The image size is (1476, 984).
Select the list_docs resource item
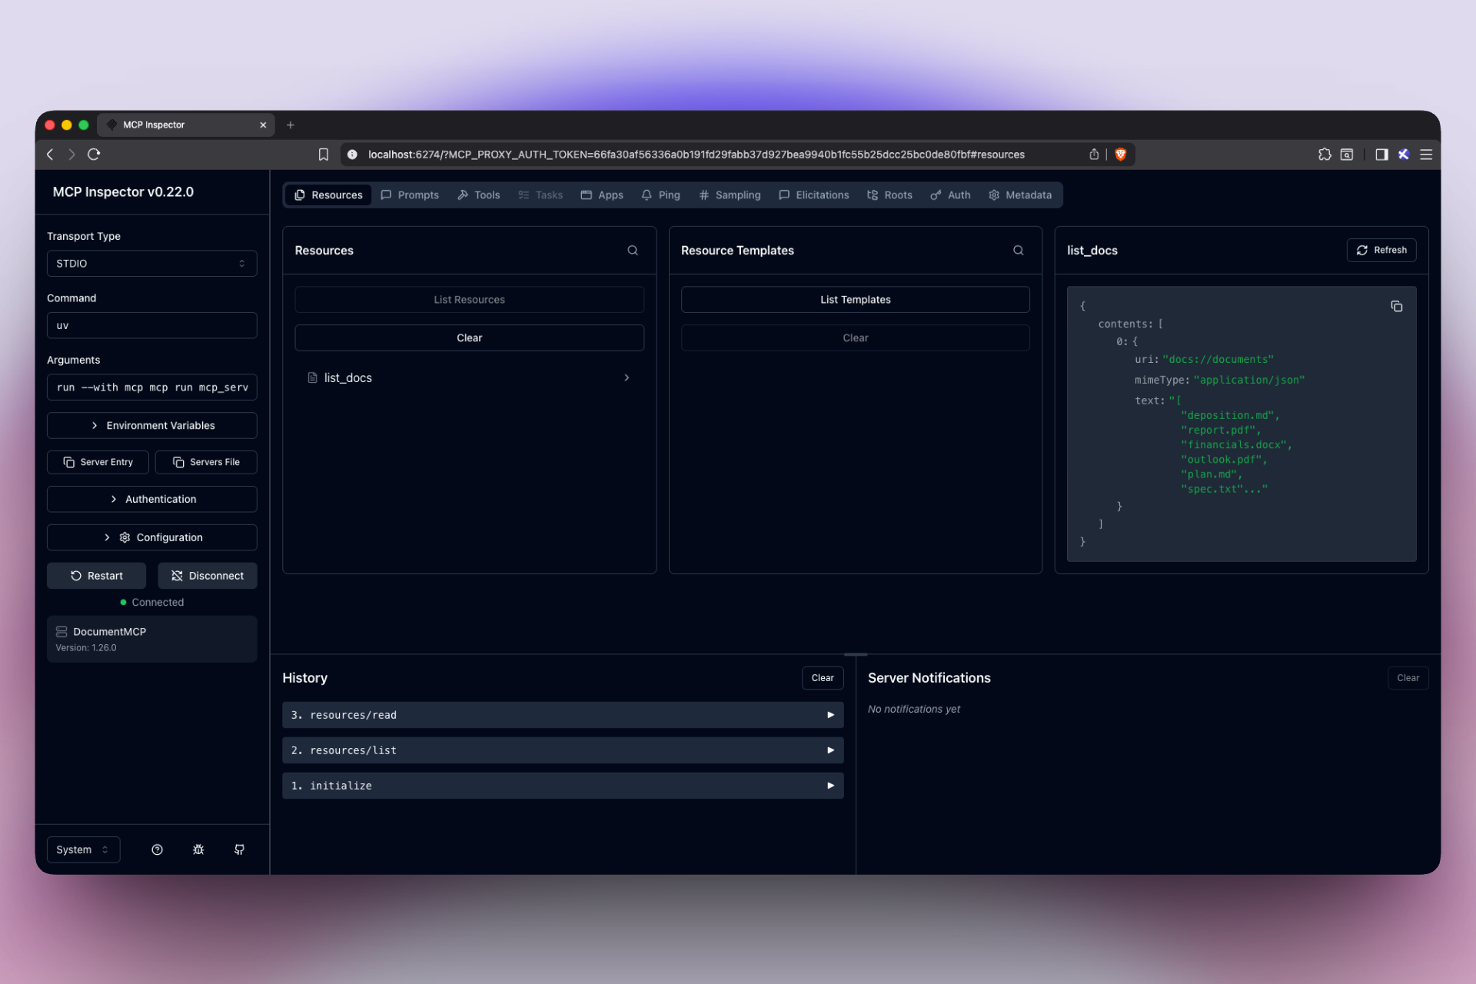(469, 377)
